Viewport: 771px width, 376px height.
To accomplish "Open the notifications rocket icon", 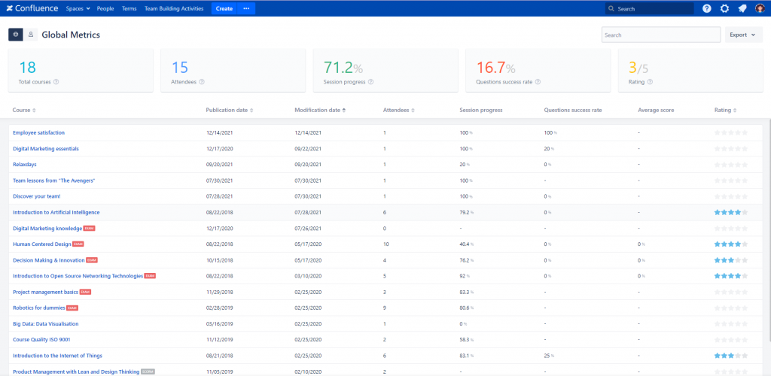I will 742,8.
